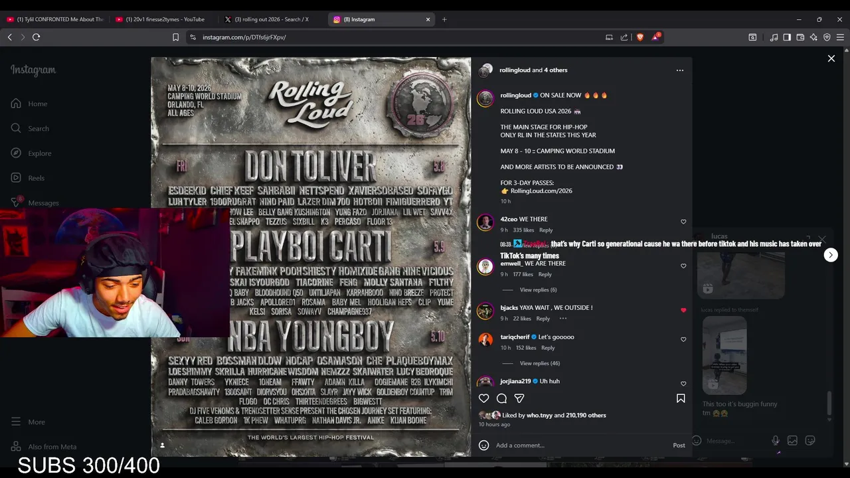Like the post with heart icon
The height and width of the screenshot is (478, 850).
(x=484, y=398)
